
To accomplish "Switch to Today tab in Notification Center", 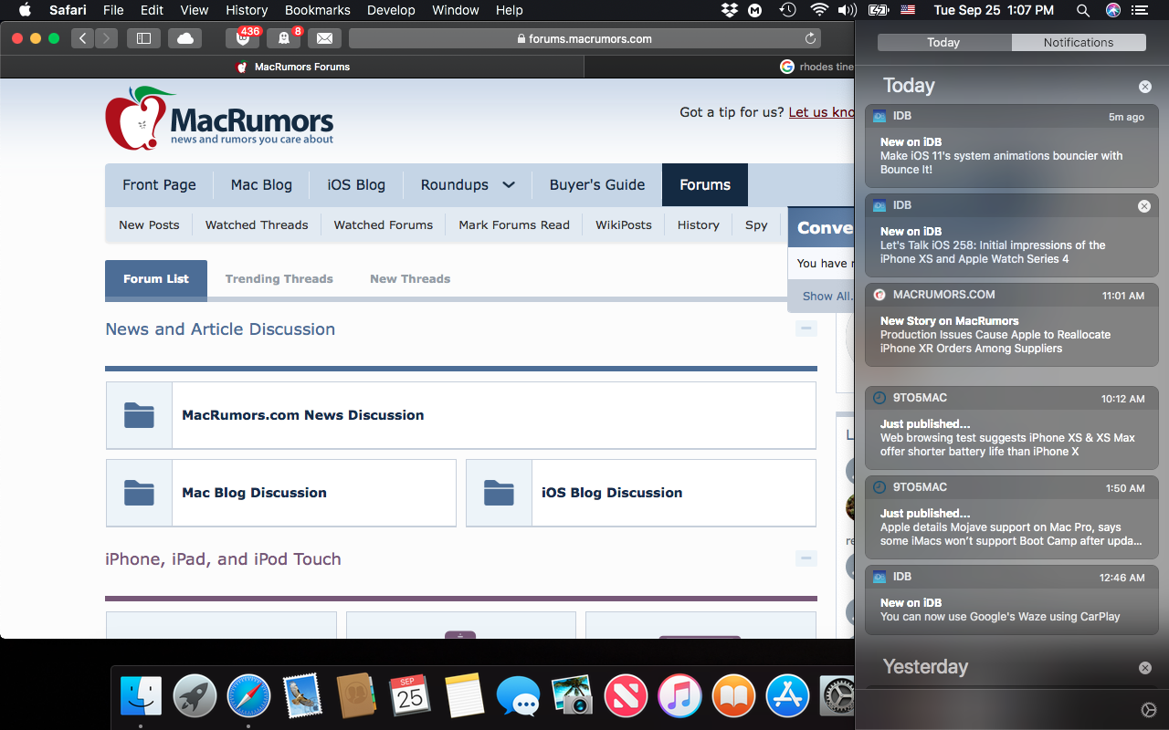I will (x=943, y=42).
